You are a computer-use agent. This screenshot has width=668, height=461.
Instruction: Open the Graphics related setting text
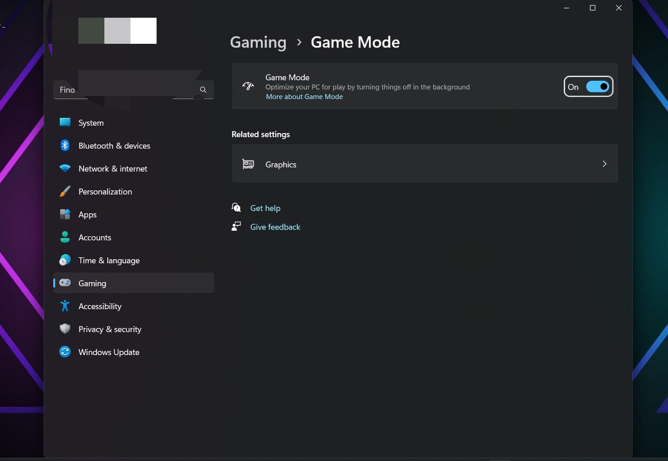pyautogui.click(x=281, y=165)
